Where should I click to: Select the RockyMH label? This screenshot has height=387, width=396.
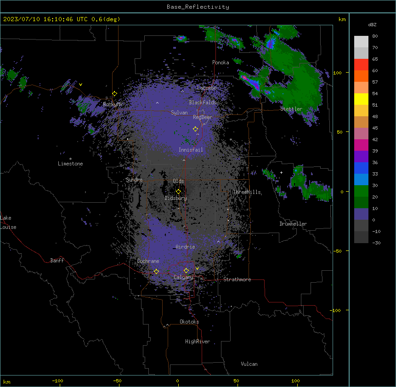(x=113, y=104)
